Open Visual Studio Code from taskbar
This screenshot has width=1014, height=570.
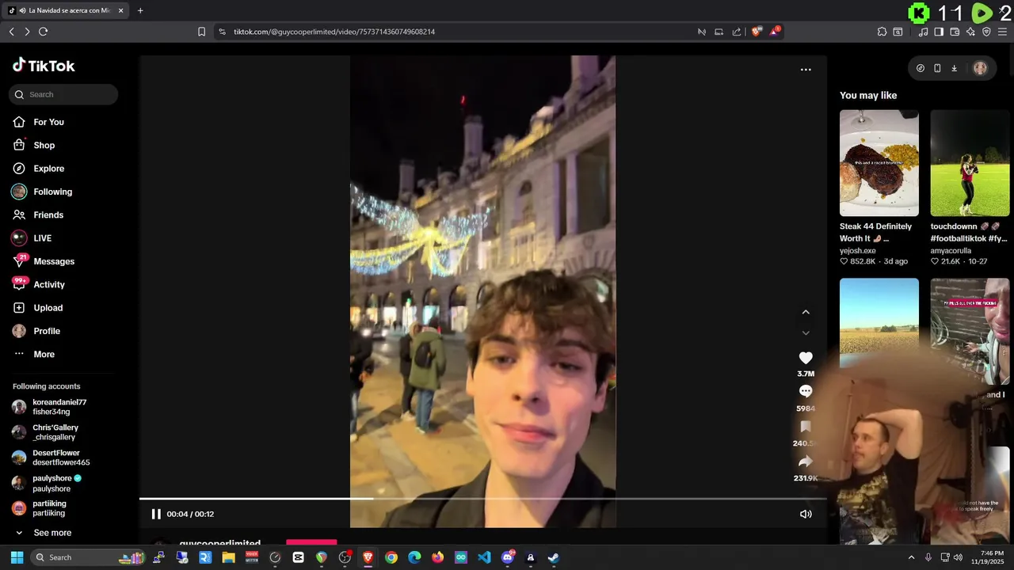(x=484, y=557)
